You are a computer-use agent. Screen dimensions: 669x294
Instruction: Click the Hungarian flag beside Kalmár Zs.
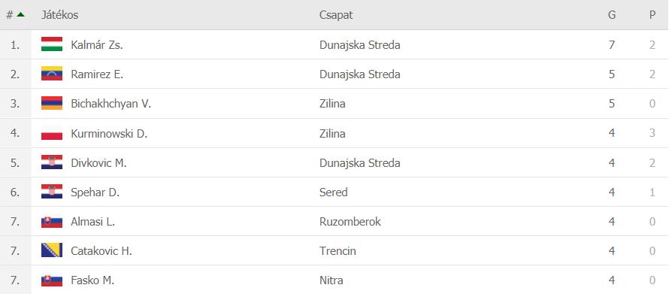(x=52, y=44)
